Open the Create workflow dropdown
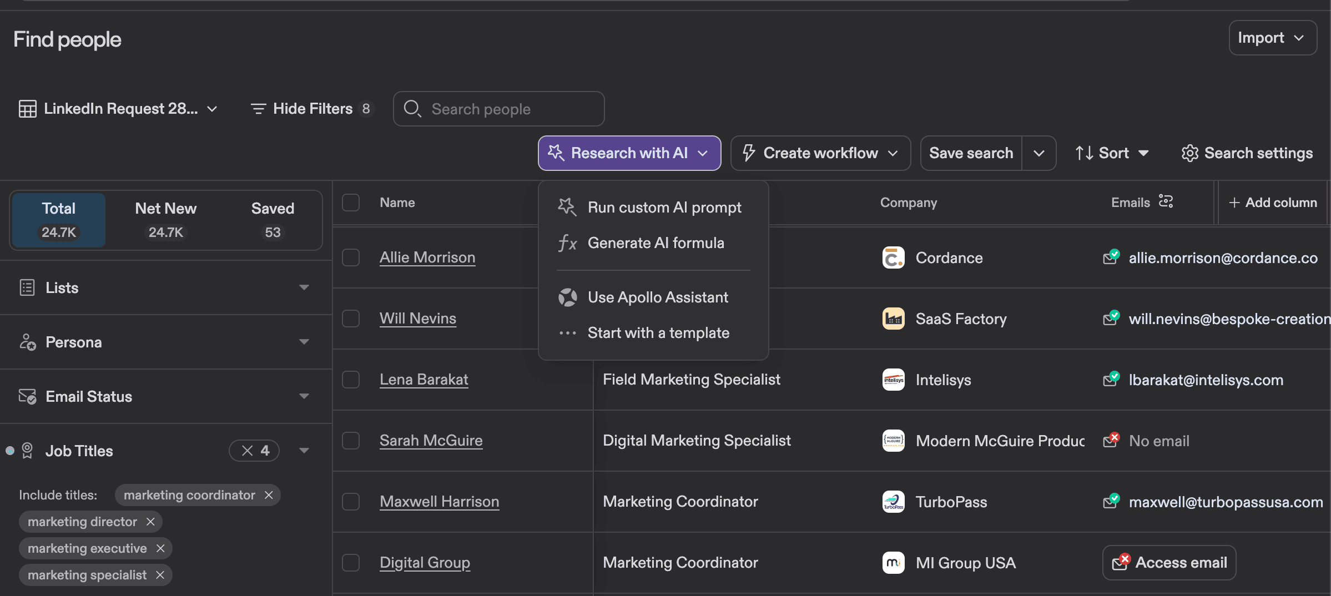 click(820, 153)
